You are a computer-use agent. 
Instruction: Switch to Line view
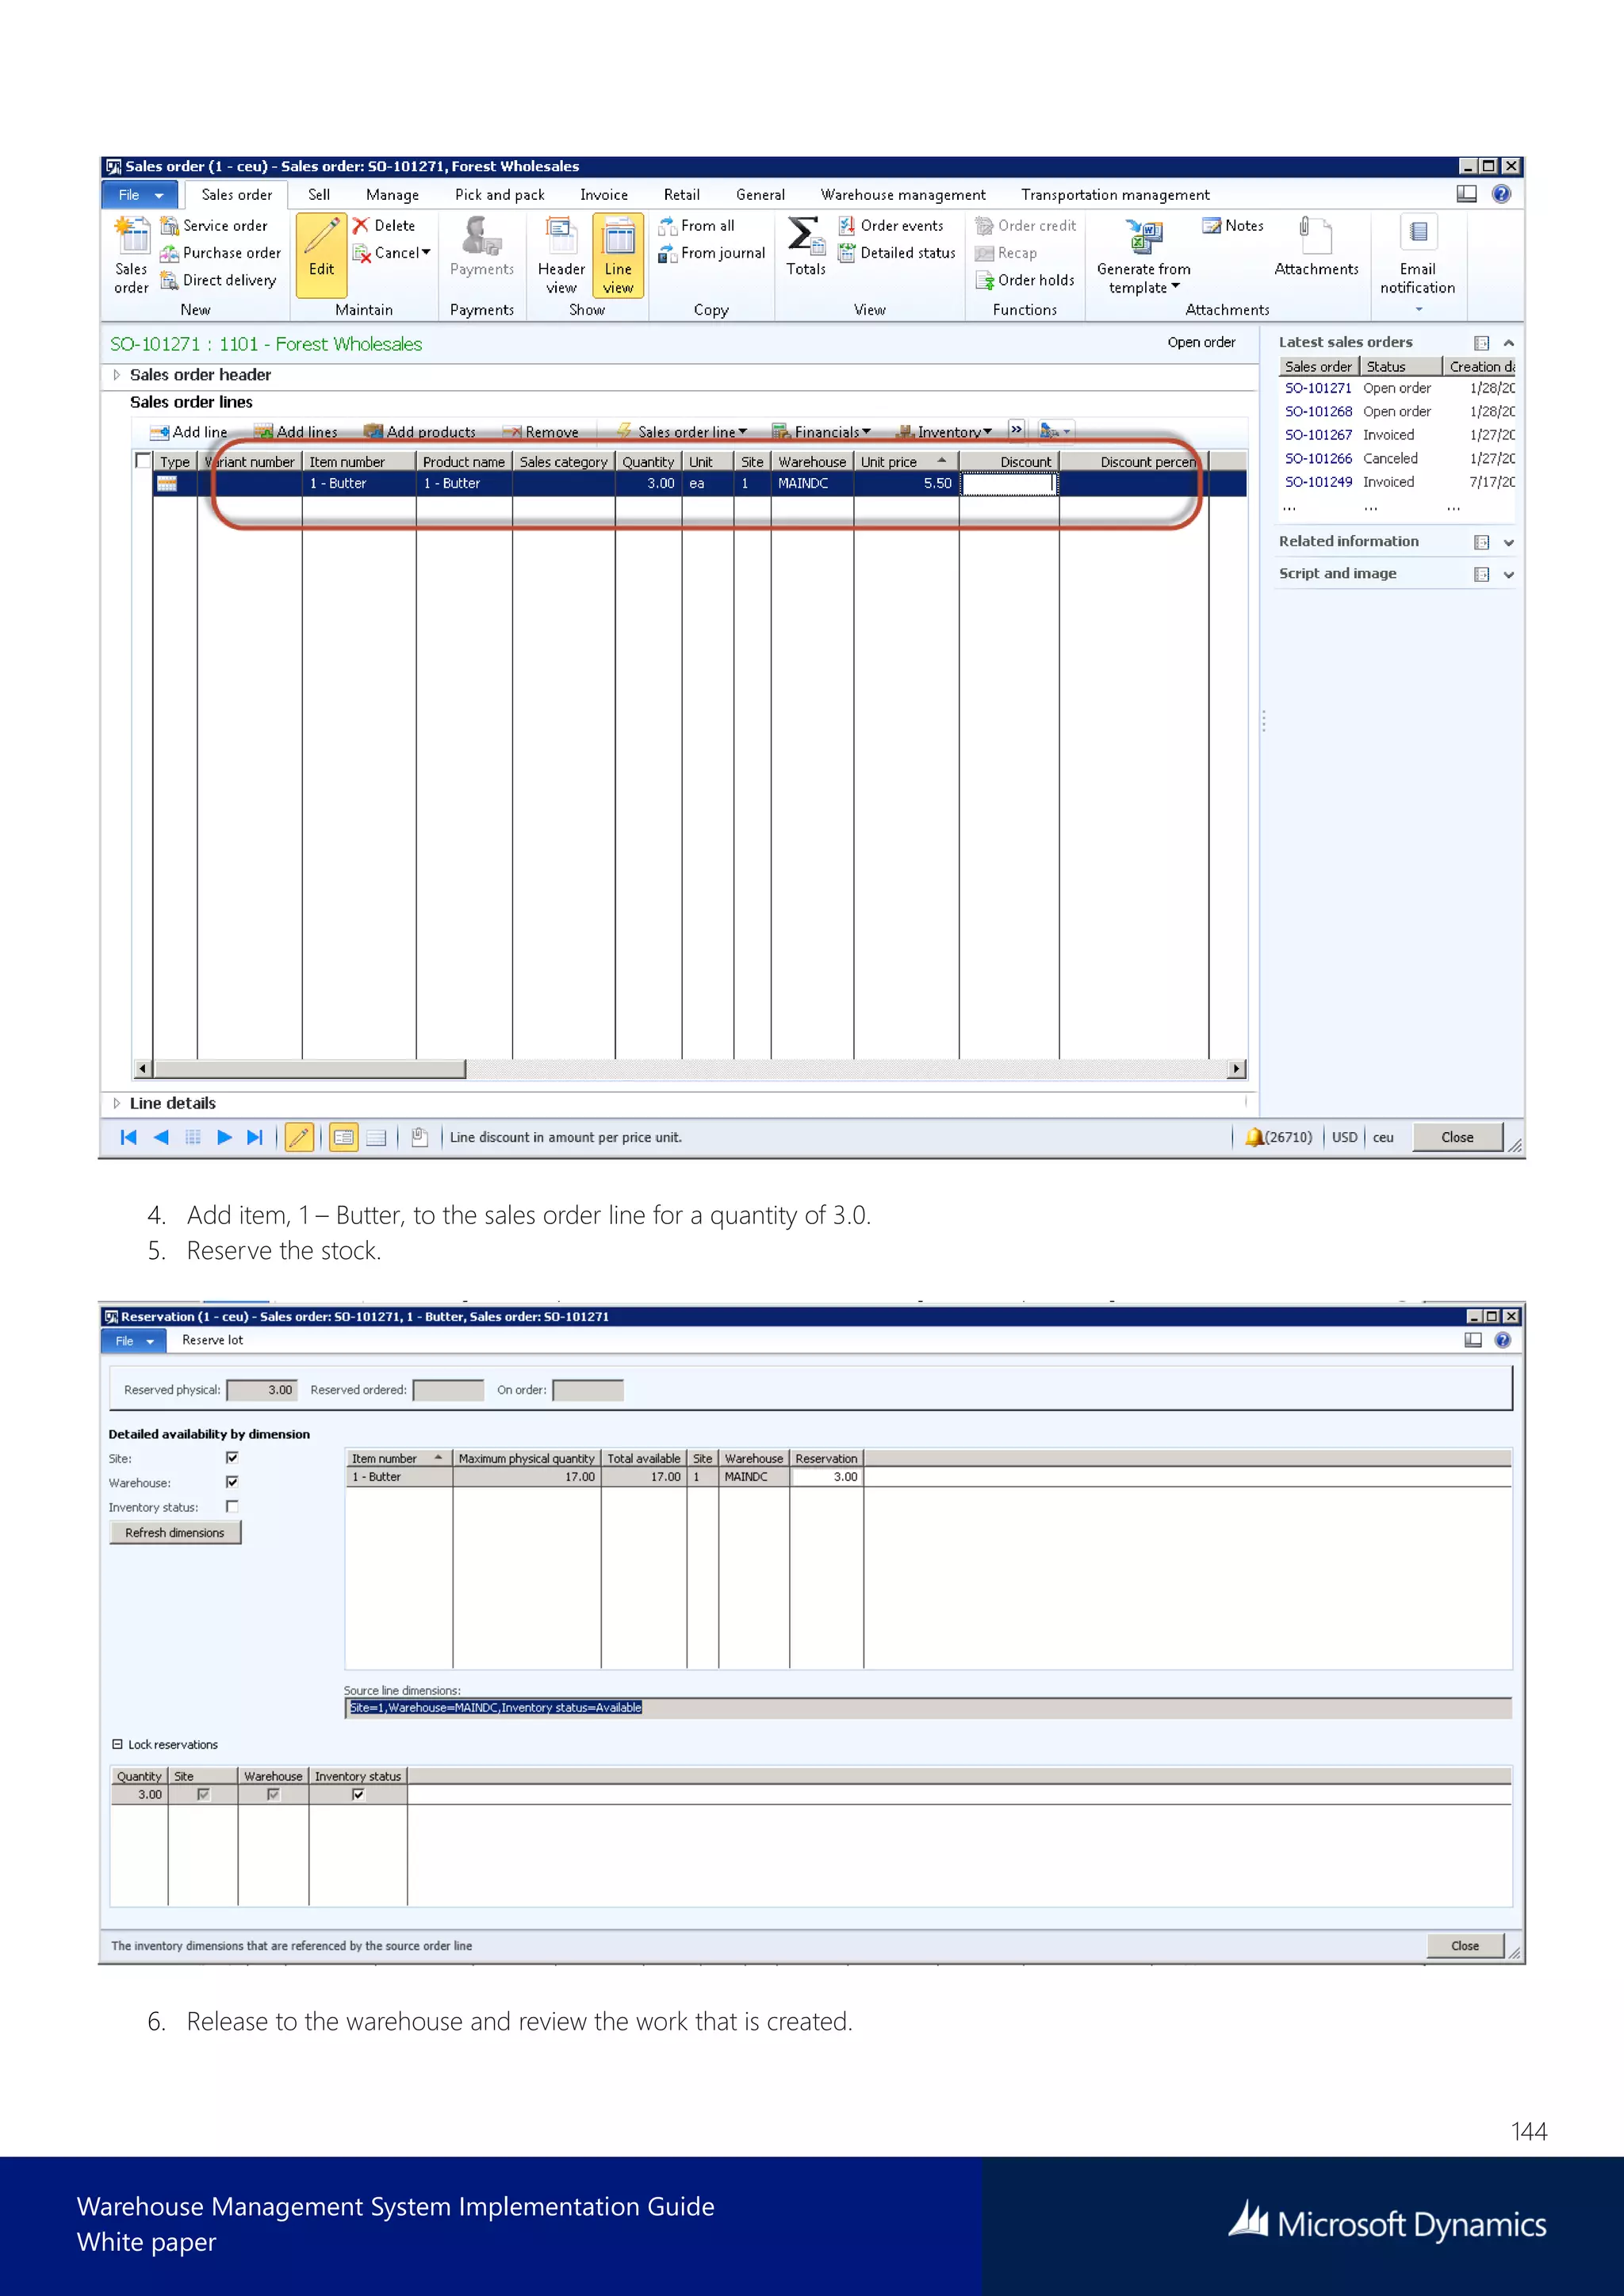[618, 255]
